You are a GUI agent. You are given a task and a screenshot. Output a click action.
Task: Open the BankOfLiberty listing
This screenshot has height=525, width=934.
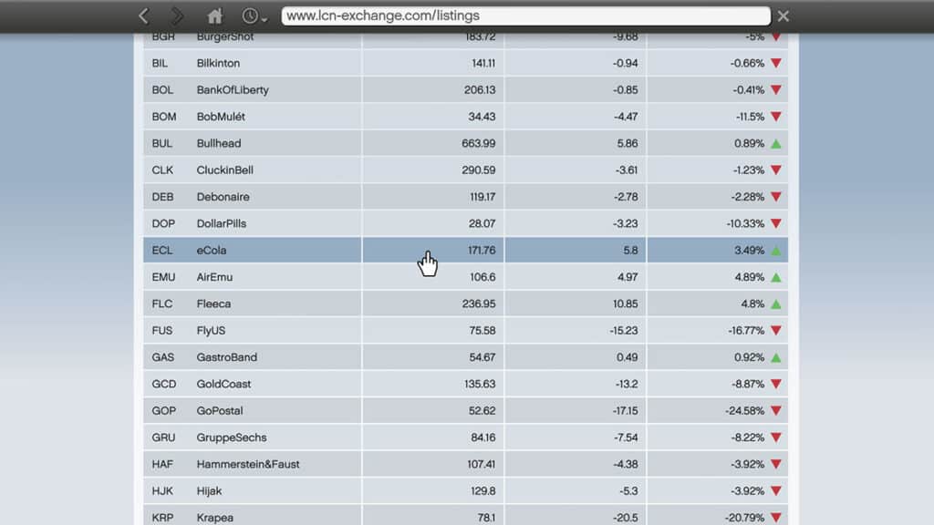233,90
